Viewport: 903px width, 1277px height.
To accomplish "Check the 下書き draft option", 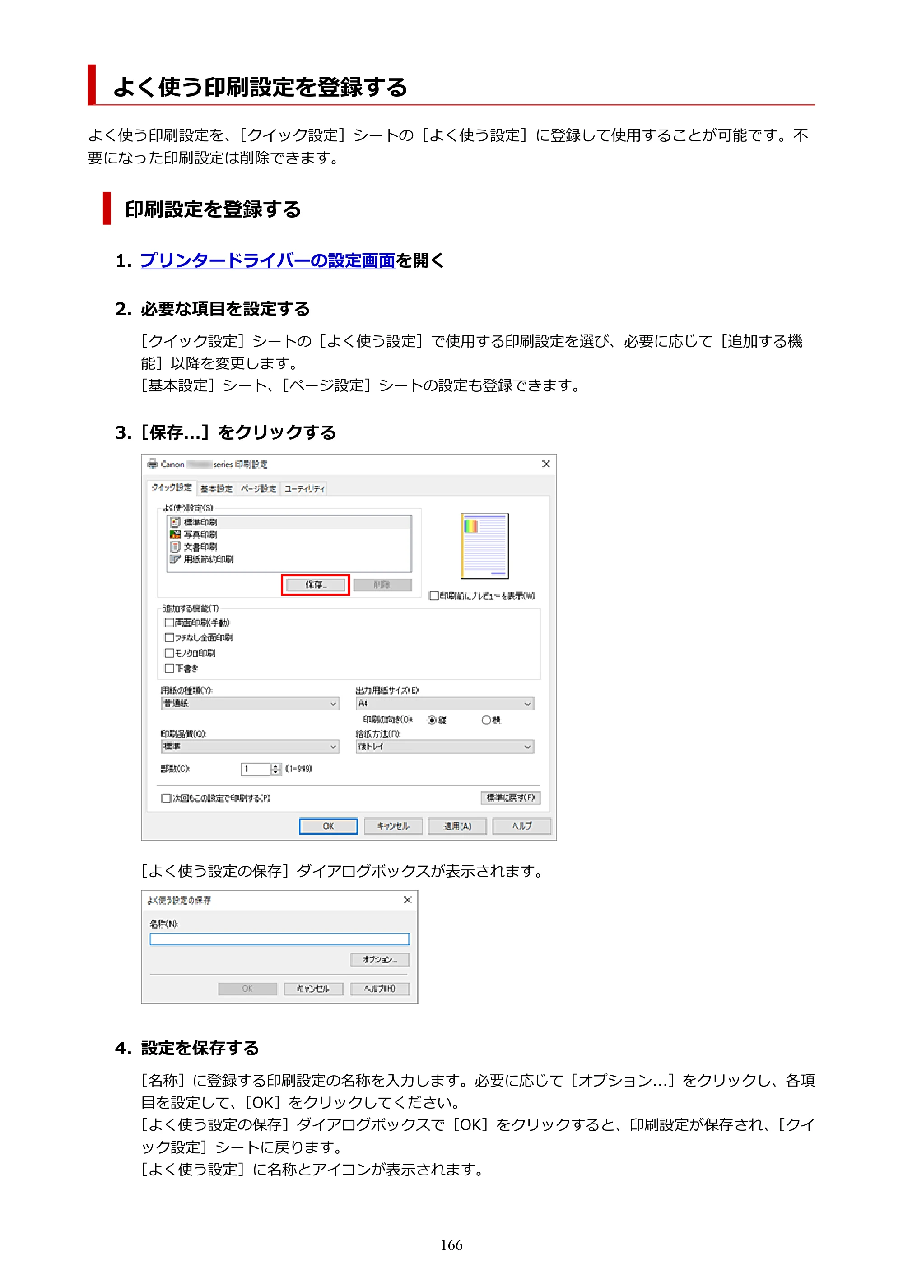I will click(168, 669).
